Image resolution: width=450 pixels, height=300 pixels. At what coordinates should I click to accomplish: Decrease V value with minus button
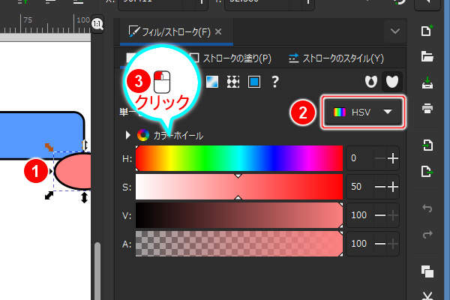(x=380, y=215)
